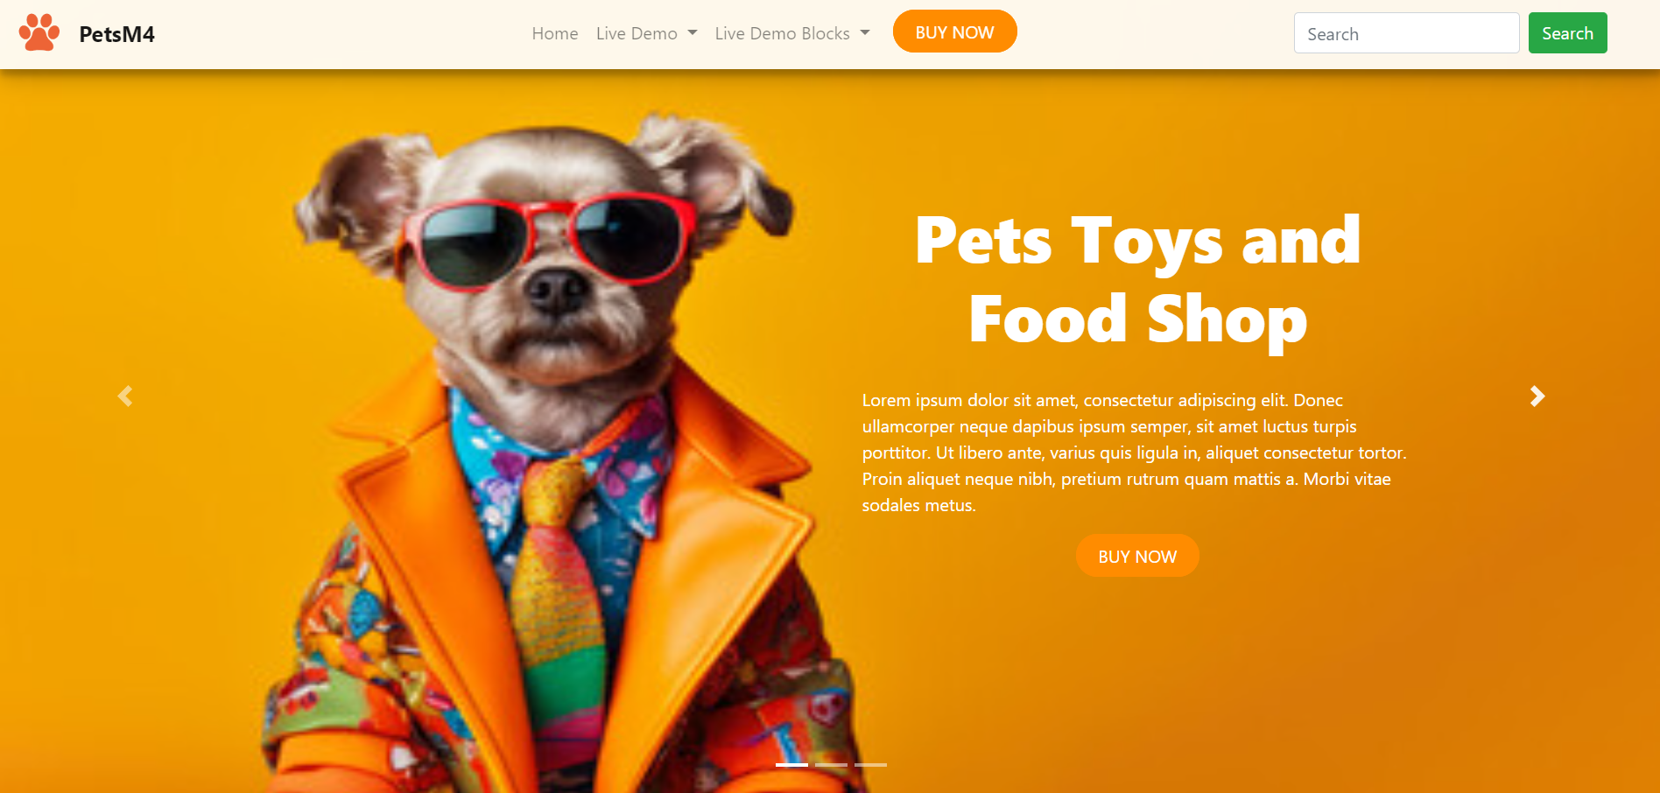Click BUY NOW in the navbar
Screen dimensions: 1660x793
coord(954,32)
